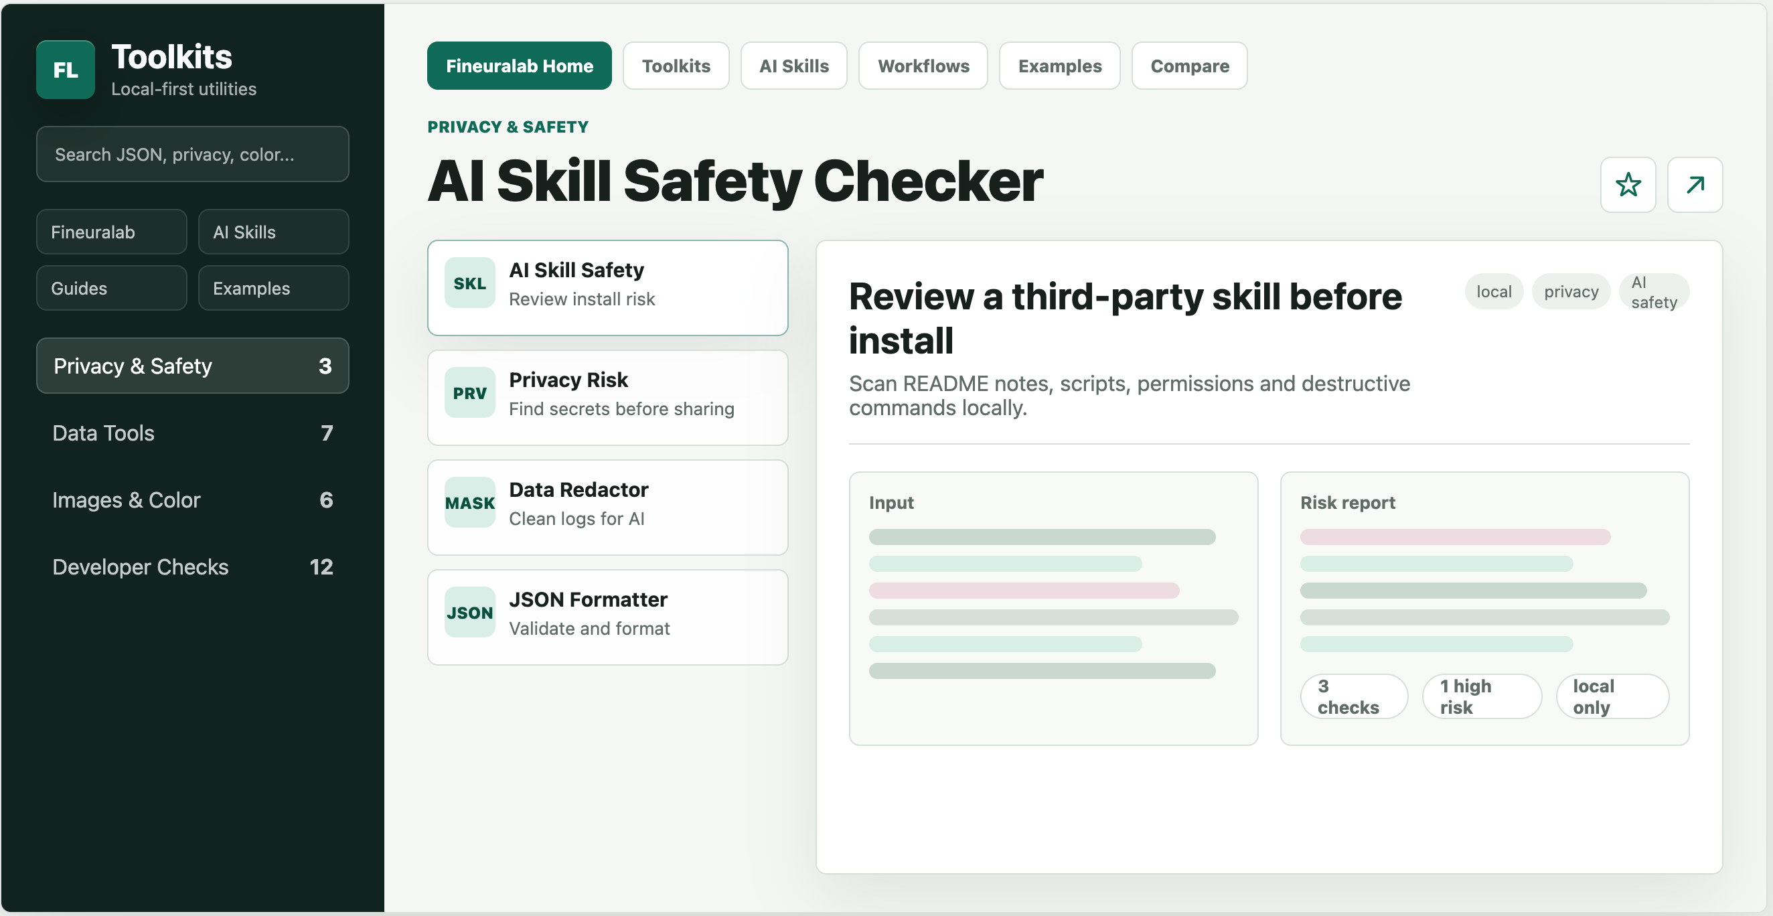Viewport: 1773px width, 916px height.
Task: Switch to the Toolkits tab
Action: coord(676,66)
